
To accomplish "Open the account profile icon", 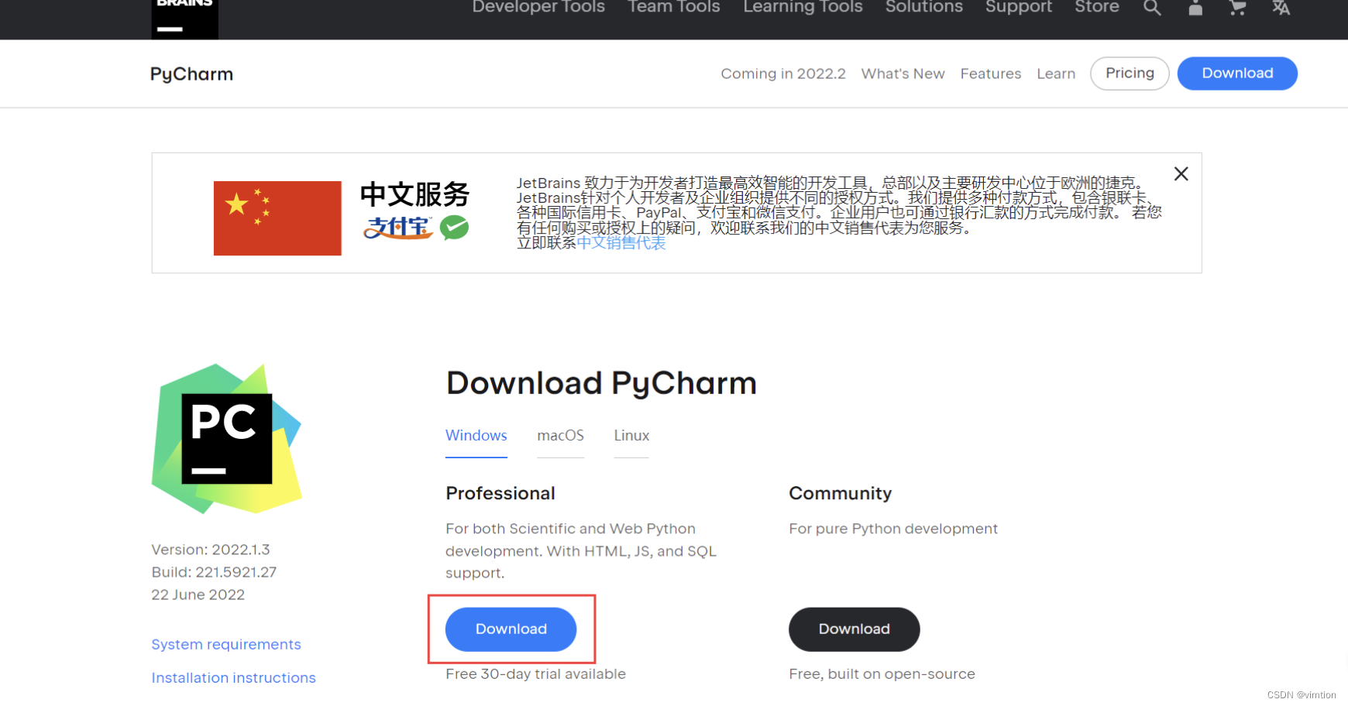I will tap(1195, 8).
